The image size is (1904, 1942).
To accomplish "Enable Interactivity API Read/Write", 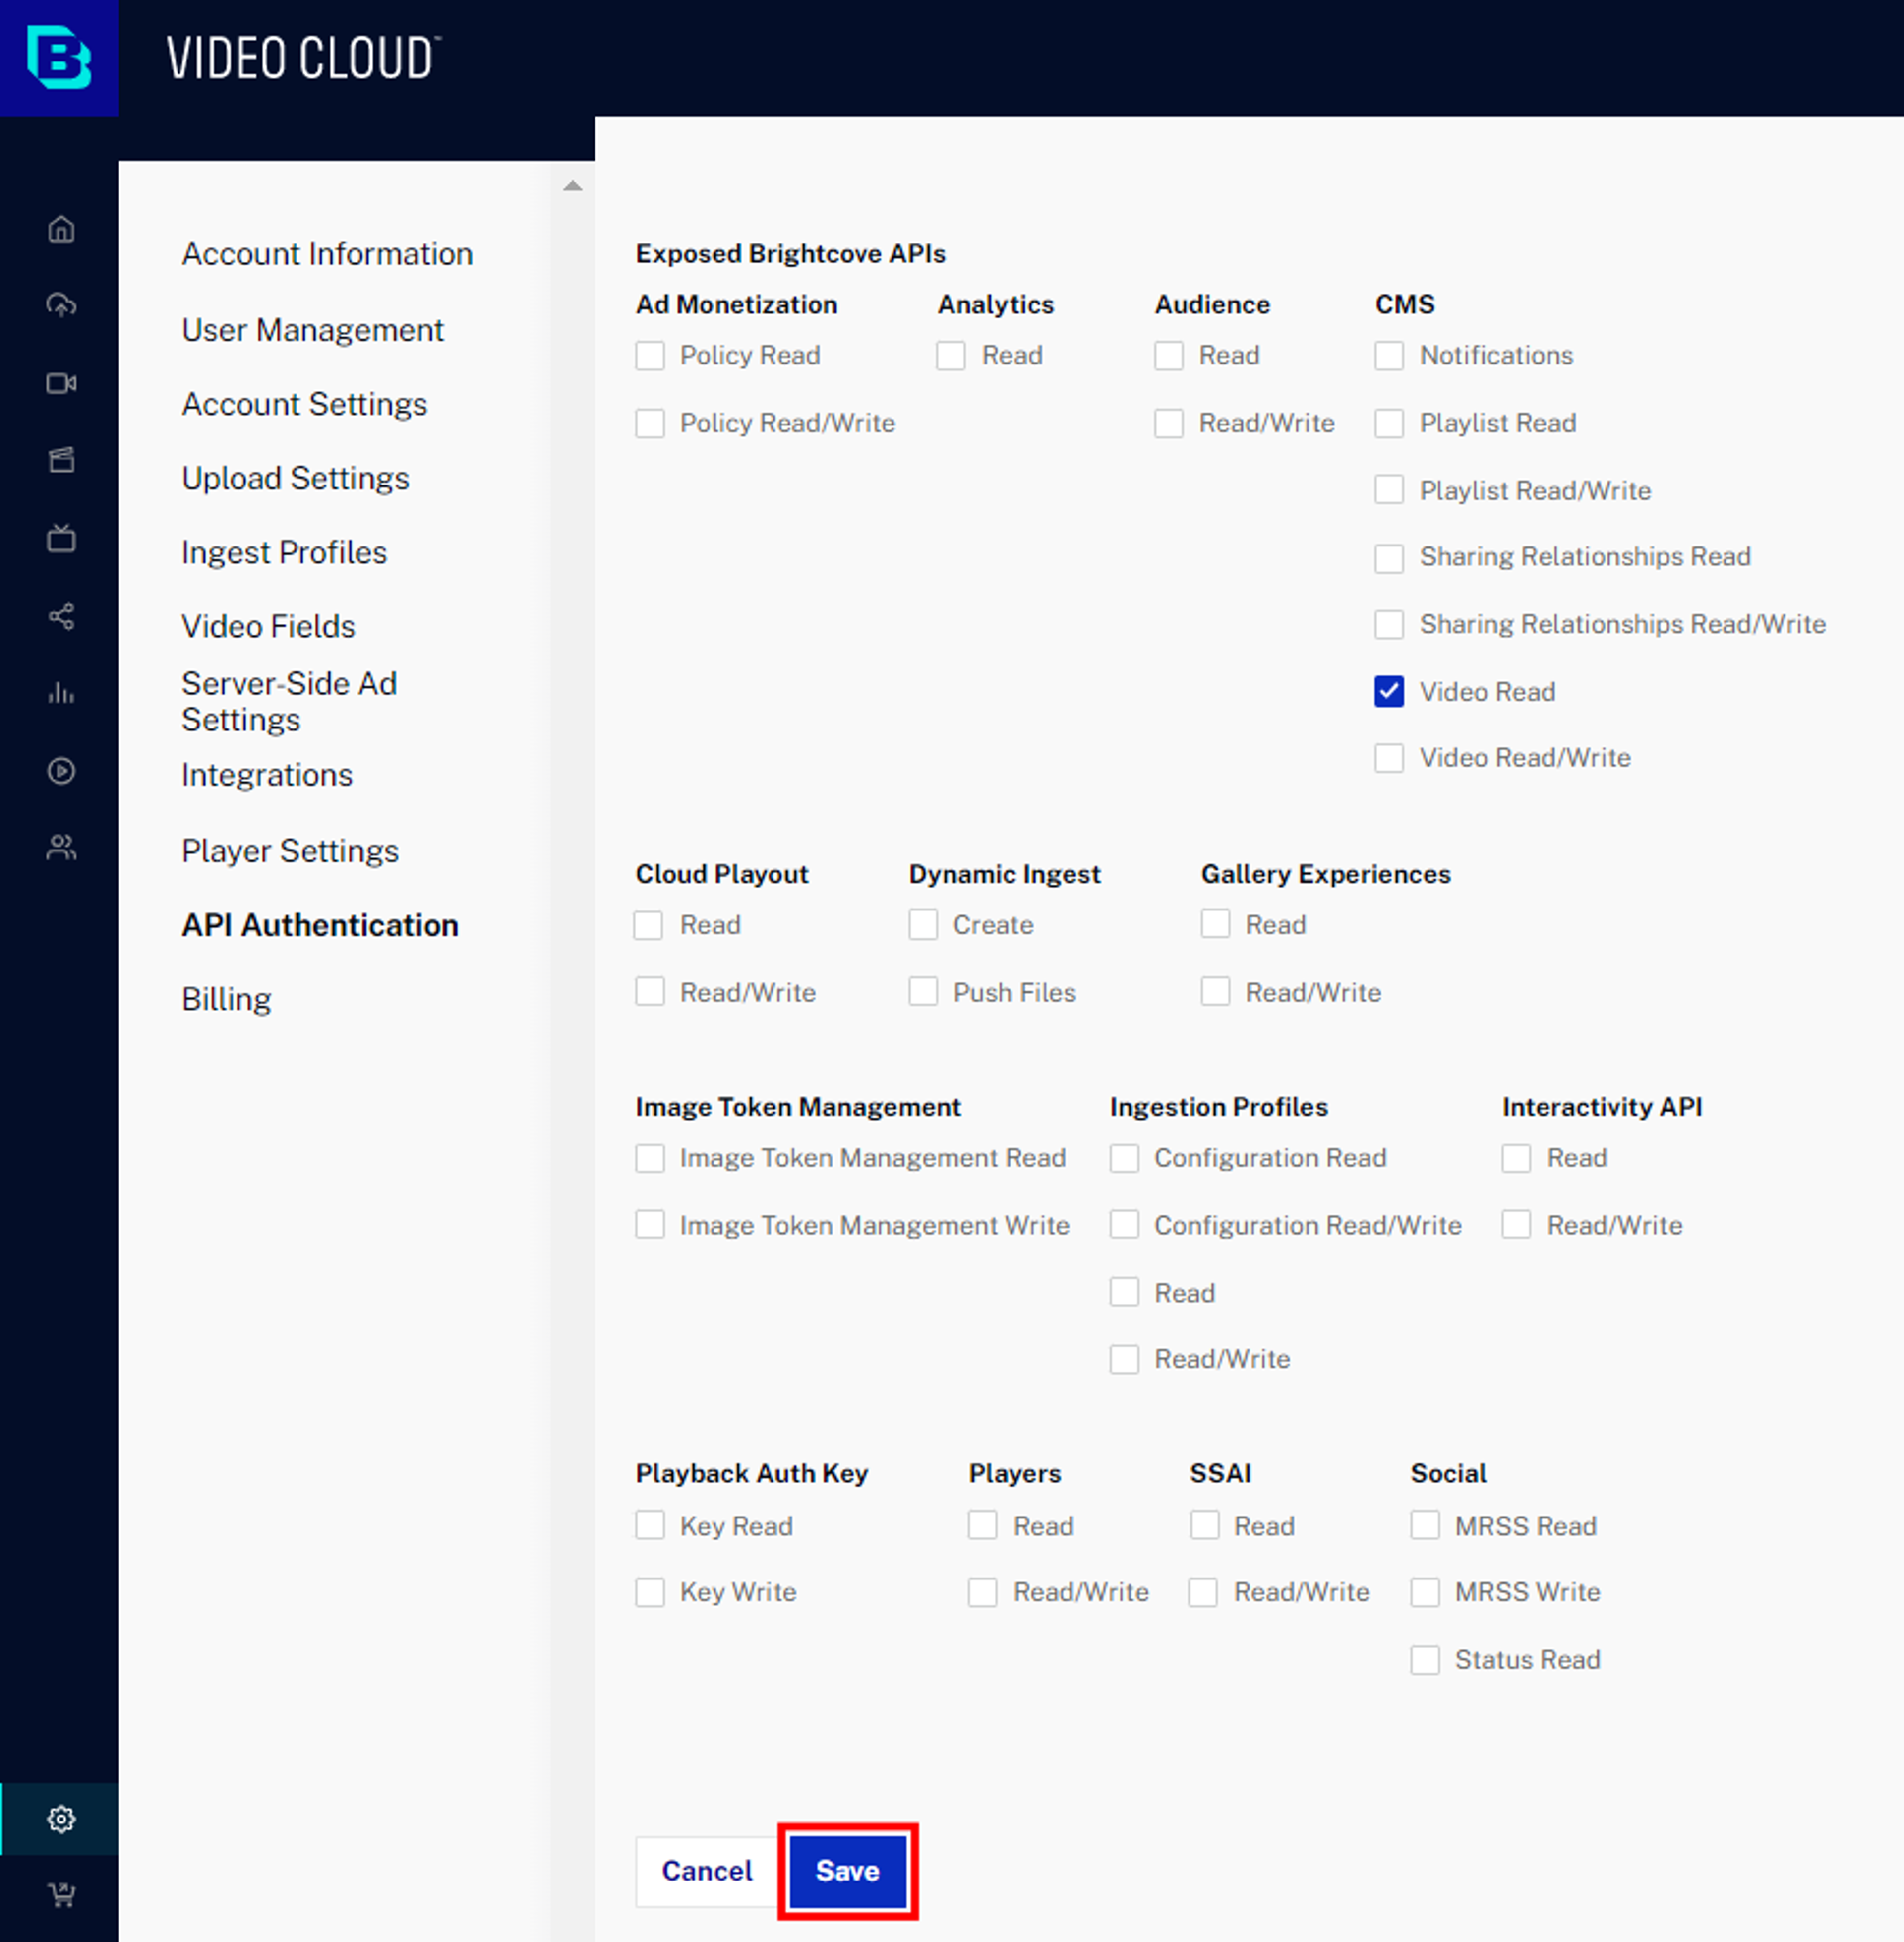I will (x=1516, y=1225).
